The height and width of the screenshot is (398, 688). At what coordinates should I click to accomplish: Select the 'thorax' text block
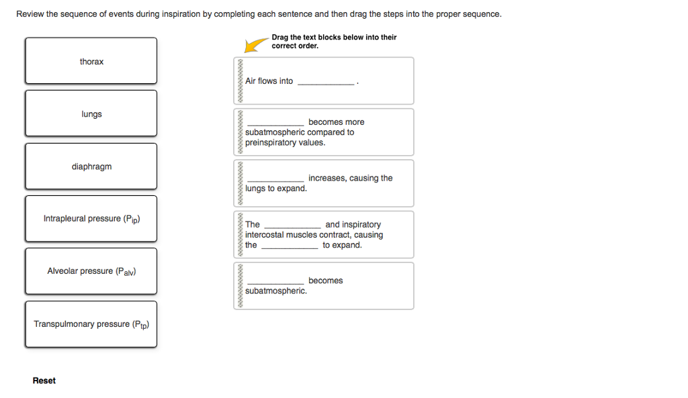[x=91, y=61]
